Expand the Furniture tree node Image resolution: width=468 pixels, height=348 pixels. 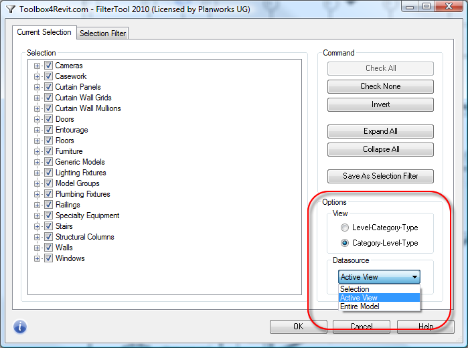[x=37, y=151]
